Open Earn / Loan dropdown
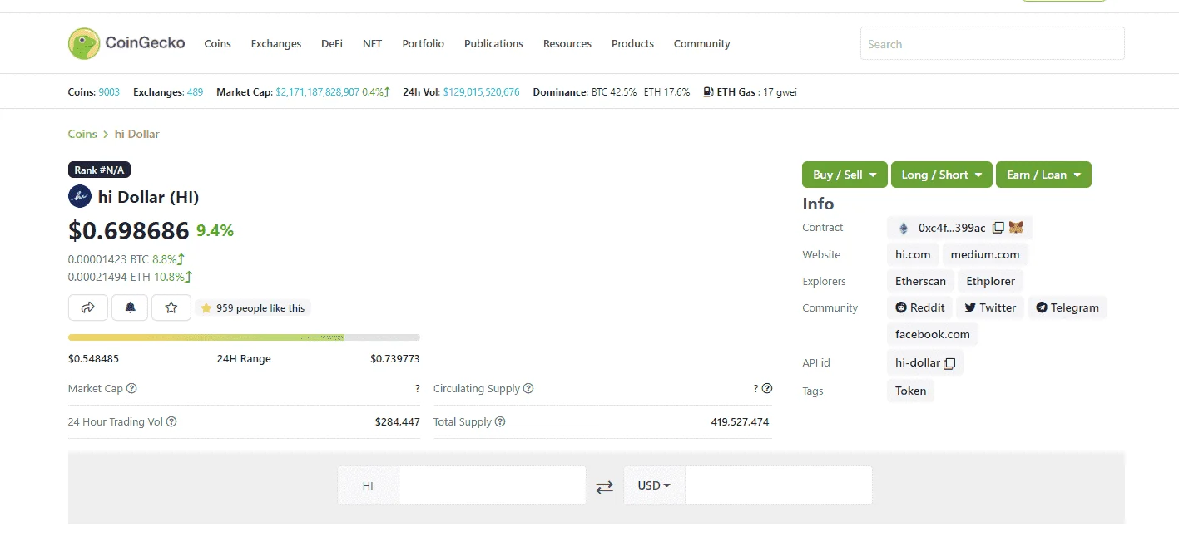The height and width of the screenshot is (551, 1179). (1043, 175)
